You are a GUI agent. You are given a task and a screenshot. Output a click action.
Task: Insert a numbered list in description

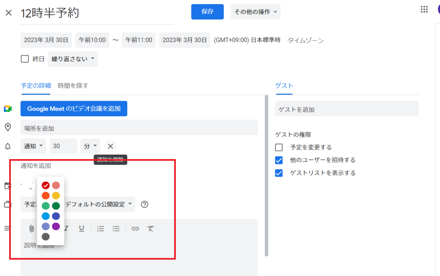[101, 229]
